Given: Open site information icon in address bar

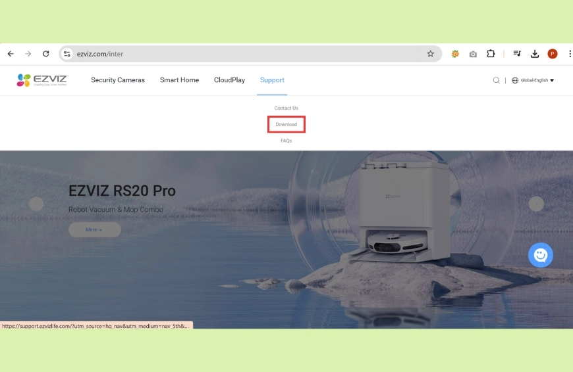Looking at the screenshot, I should pos(67,54).
